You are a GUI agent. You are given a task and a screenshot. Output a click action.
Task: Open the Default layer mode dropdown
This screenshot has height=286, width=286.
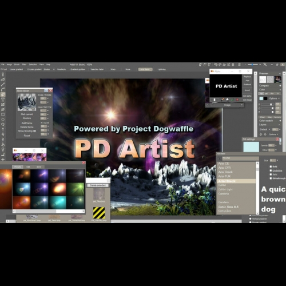pyautogui.click(x=265, y=129)
